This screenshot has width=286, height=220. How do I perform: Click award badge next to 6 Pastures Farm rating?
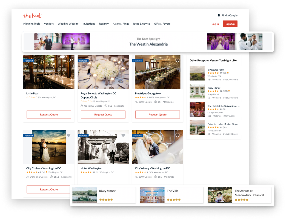pyautogui.click(x=228, y=73)
